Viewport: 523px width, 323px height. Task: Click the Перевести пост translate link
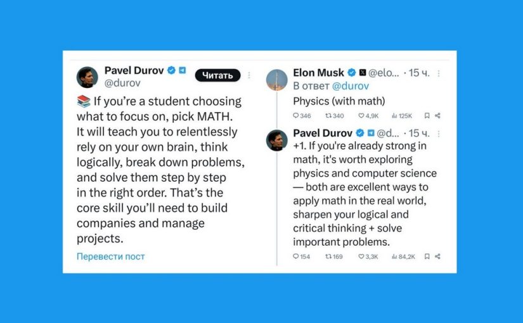pyautogui.click(x=110, y=256)
